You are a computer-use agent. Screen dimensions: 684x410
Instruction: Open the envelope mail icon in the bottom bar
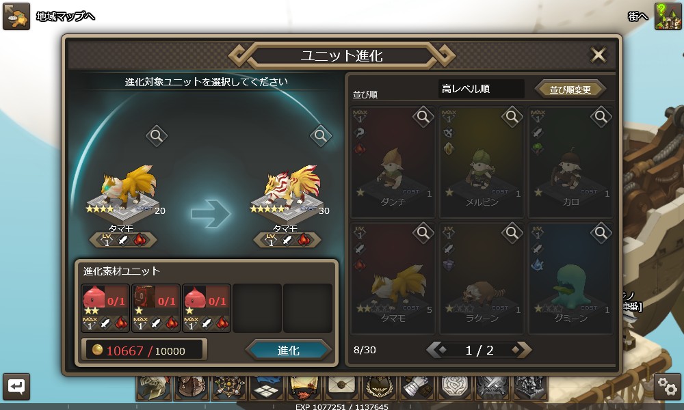[341, 387]
